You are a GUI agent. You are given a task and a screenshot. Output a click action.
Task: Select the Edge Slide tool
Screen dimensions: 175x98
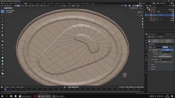pyautogui.click(x=2, y=67)
